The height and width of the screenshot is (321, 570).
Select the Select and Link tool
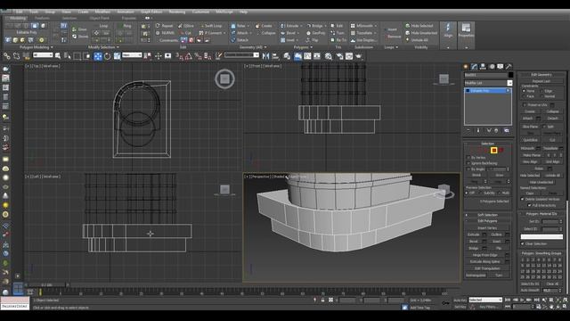(7, 56)
